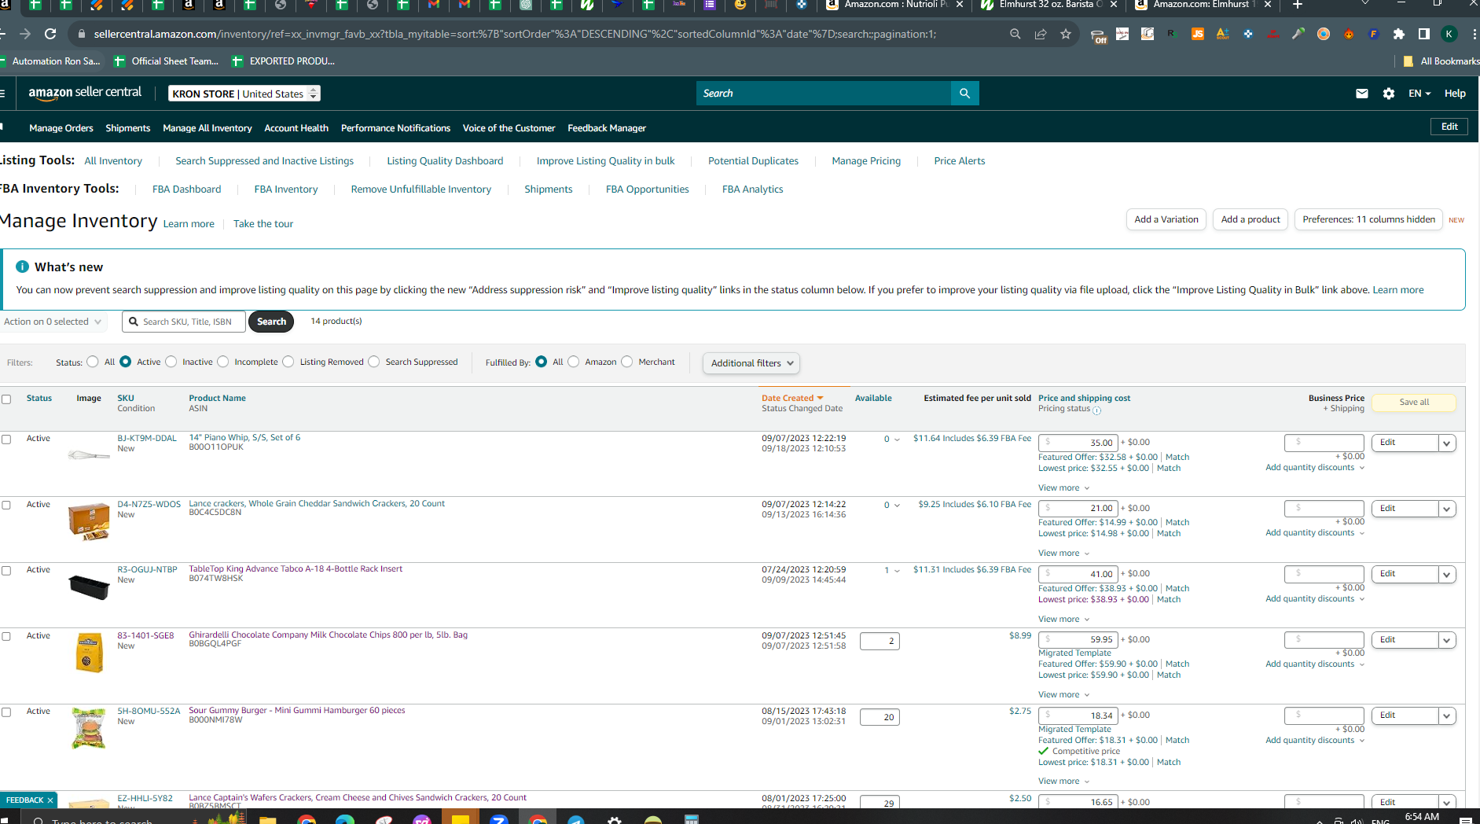Open the EN language dropdown
This screenshot has height=824, width=1480.
(1419, 94)
